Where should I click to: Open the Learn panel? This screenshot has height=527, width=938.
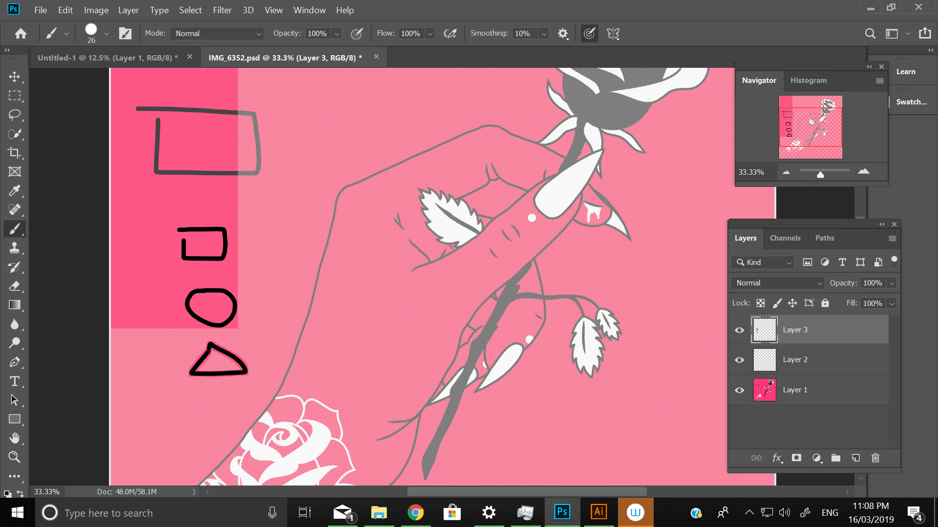906,72
